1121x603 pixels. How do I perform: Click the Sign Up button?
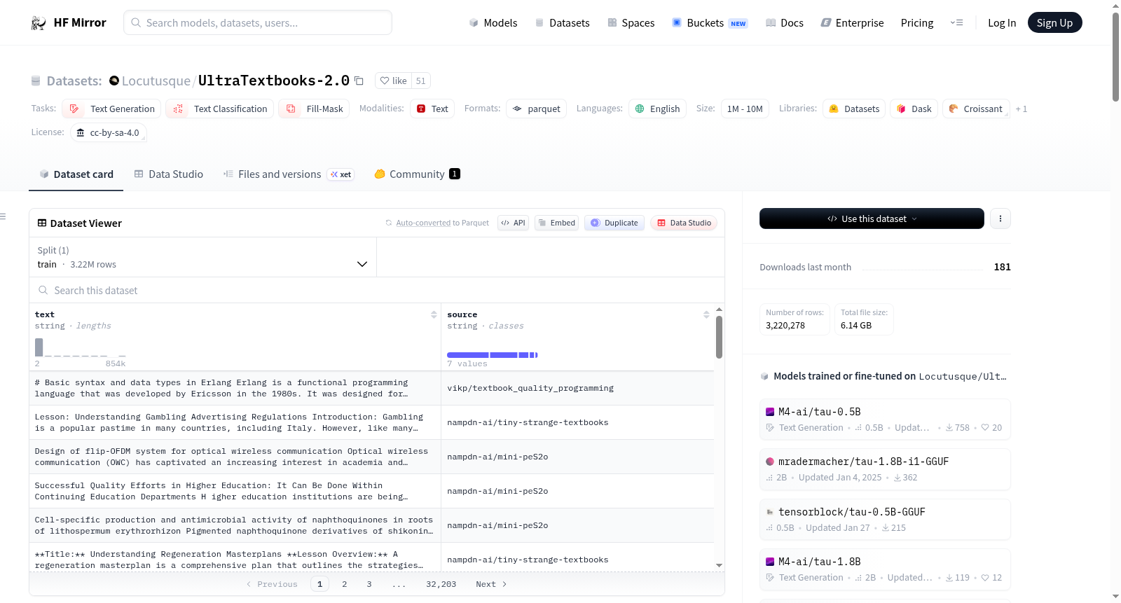pyautogui.click(x=1054, y=23)
